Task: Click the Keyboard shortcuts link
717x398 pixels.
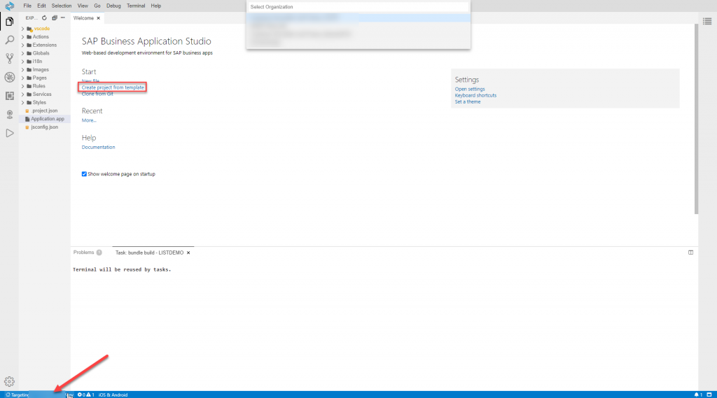Action: [x=475, y=96]
